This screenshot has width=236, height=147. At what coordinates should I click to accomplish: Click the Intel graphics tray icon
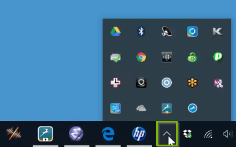(116, 108)
